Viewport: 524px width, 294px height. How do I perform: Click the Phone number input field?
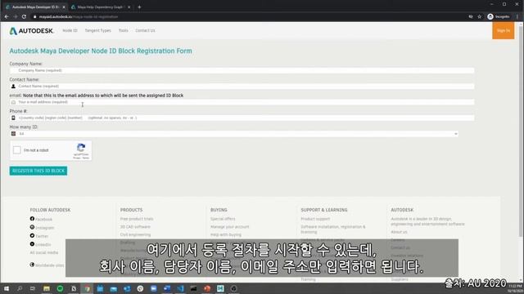coord(242,118)
